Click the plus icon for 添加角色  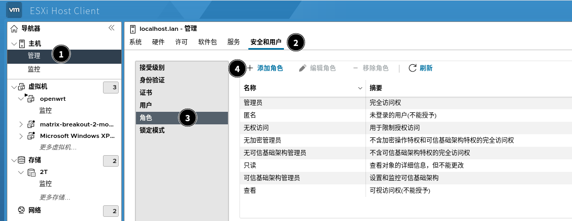[250, 68]
